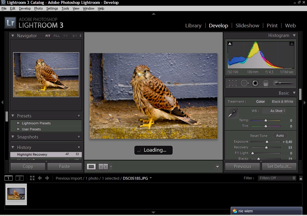The image size is (307, 216).
Task: Open the Settings menu
Action: 52,8
